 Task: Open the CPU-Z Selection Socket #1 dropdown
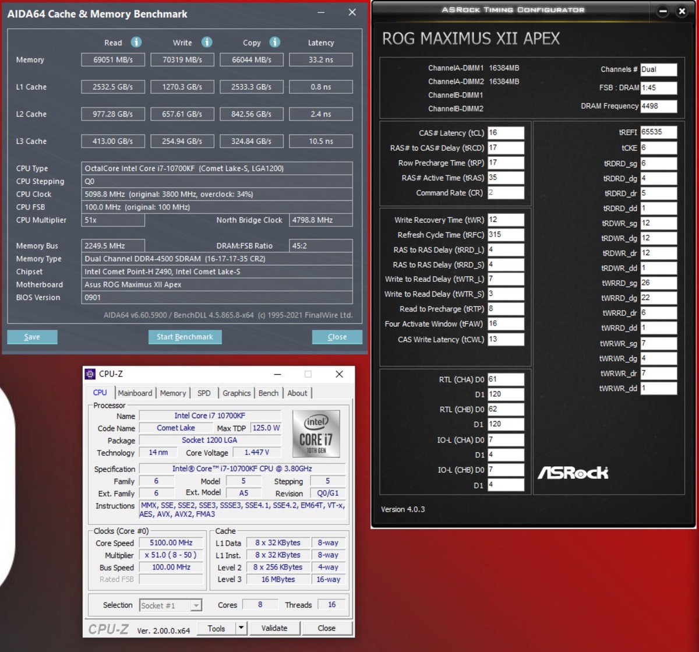(x=171, y=605)
